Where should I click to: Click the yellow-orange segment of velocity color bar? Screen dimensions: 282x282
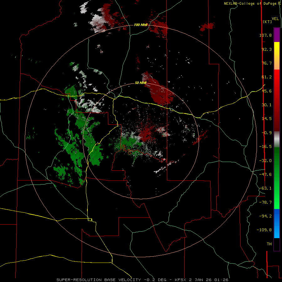pyautogui.click(x=277, y=56)
